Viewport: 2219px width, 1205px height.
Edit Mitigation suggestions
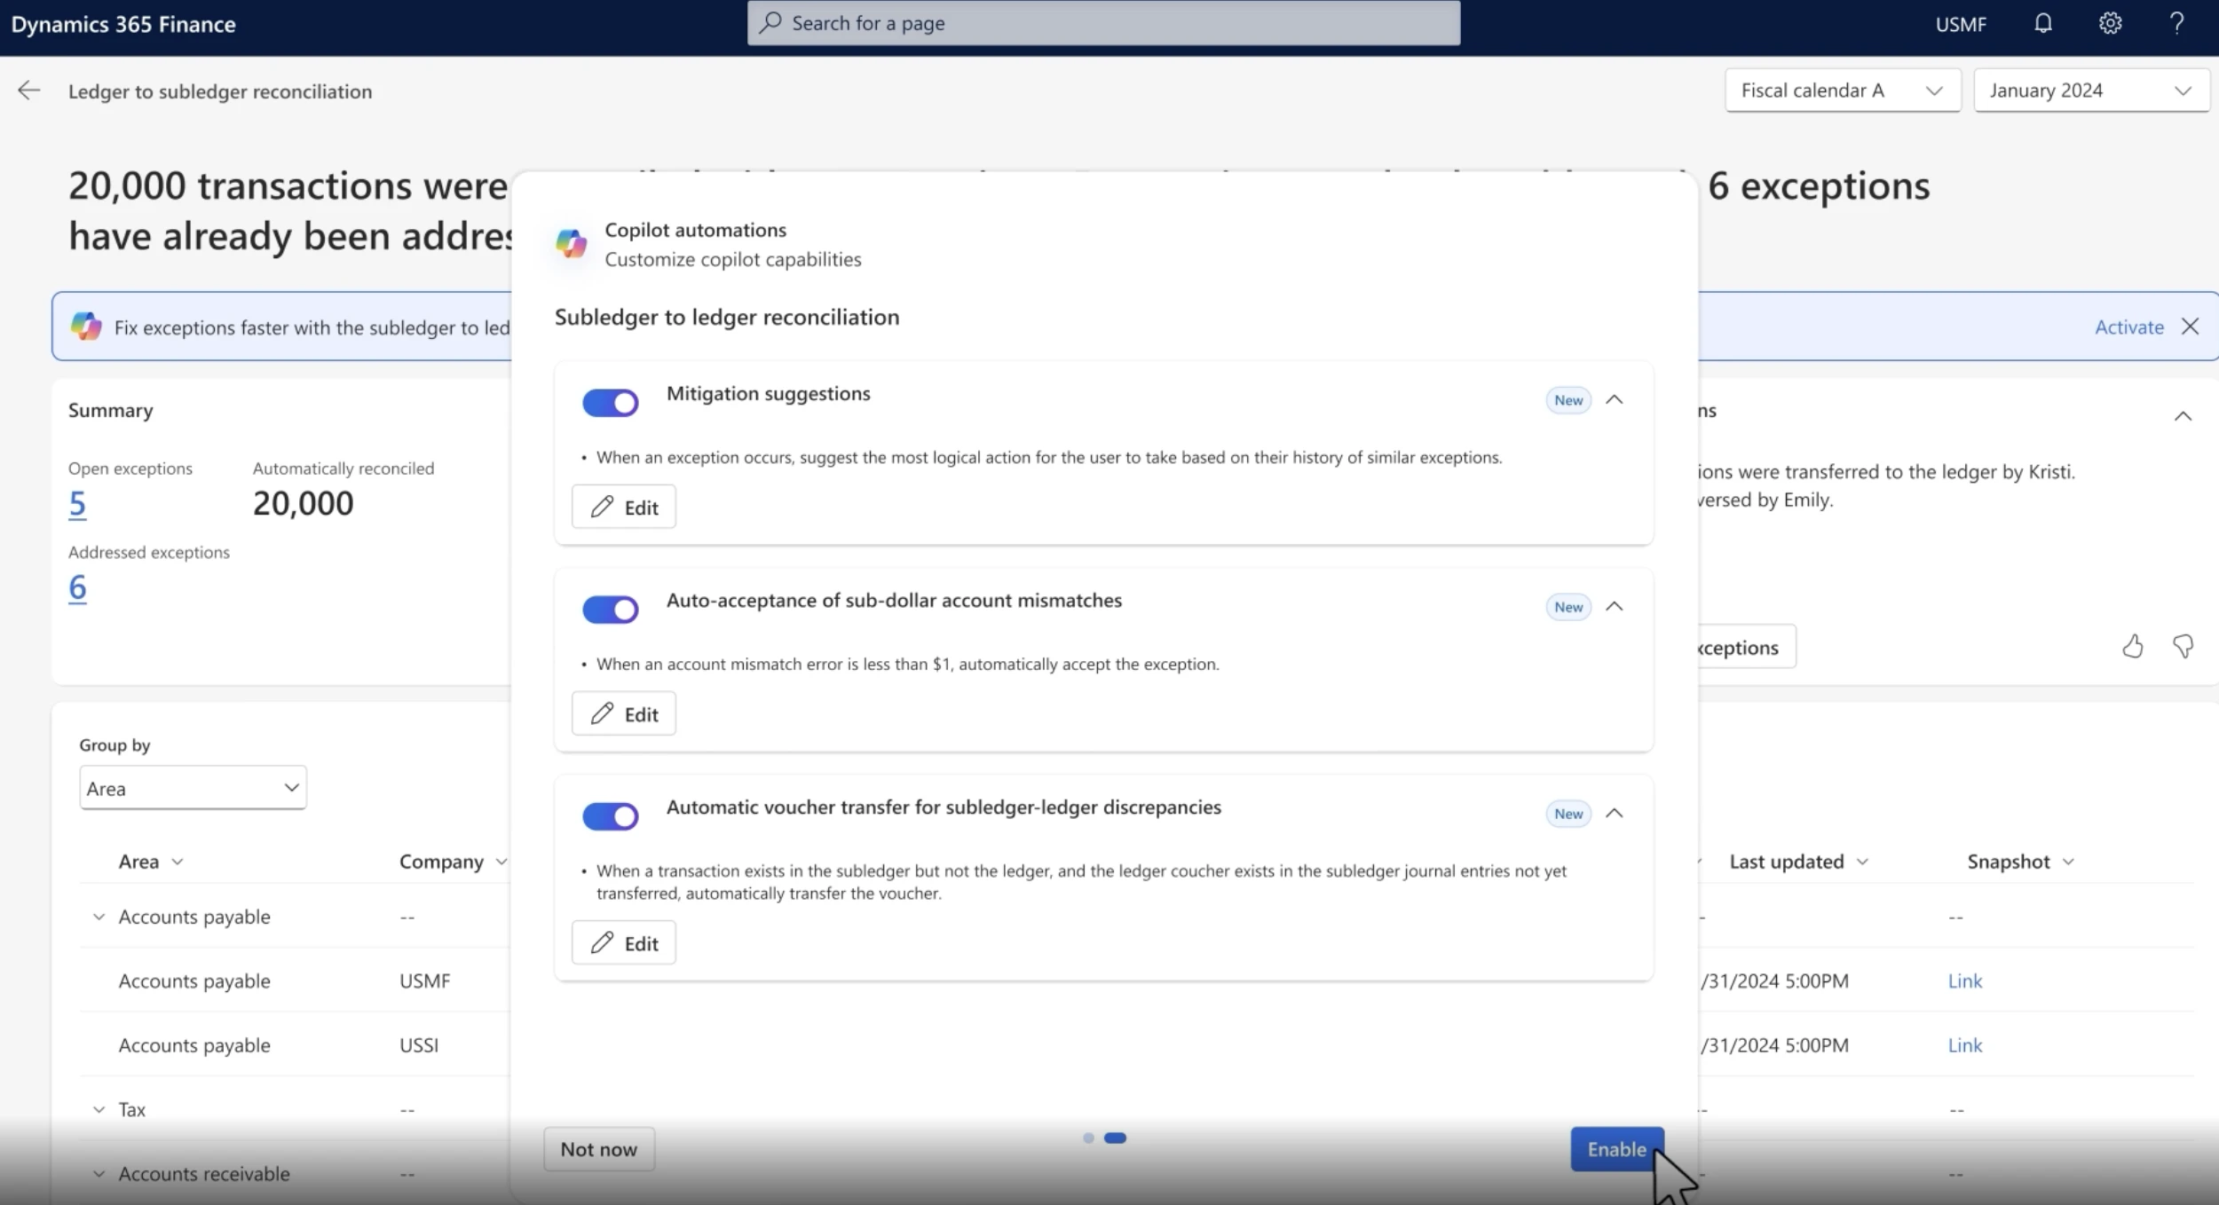tap(624, 507)
